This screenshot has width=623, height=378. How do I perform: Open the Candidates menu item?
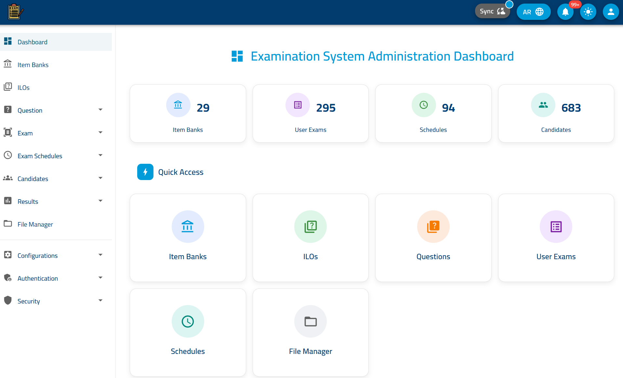33,178
